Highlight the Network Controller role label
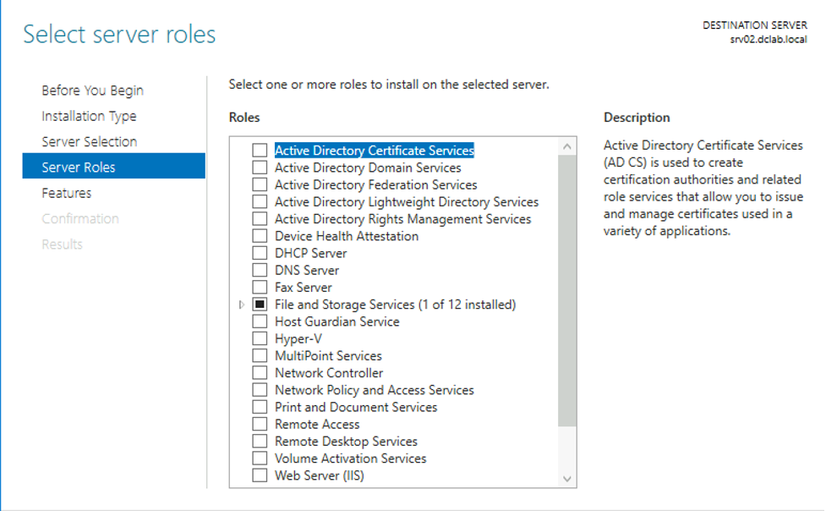Viewport: 826px width, 511px height. (329, 373)
